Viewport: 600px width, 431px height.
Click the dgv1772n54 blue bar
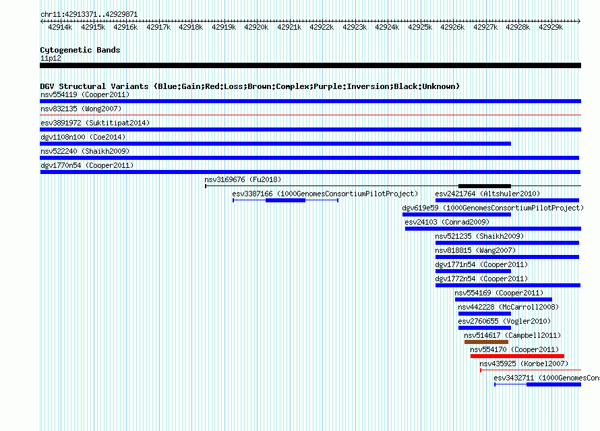[x=508, y=285]
